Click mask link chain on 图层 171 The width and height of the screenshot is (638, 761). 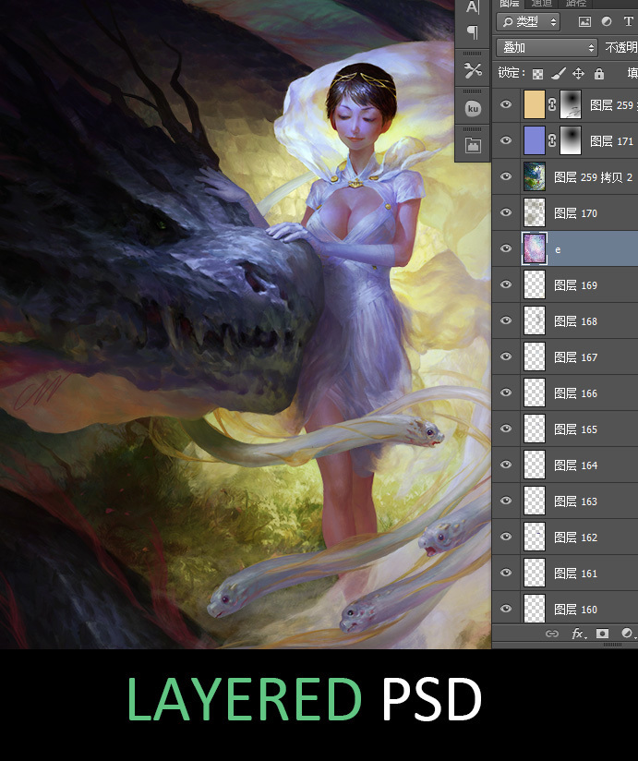coord(552,140)
